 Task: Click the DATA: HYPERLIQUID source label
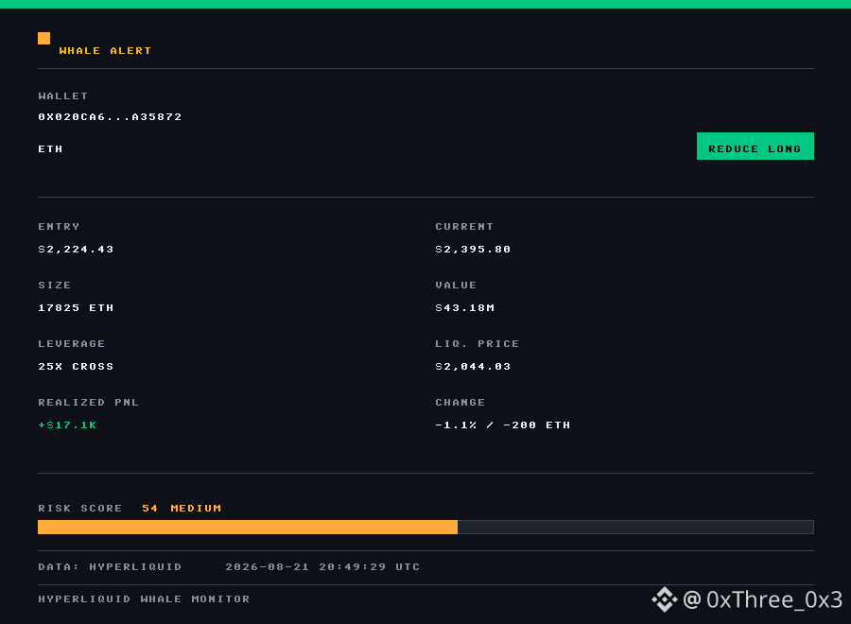[110, 566]
